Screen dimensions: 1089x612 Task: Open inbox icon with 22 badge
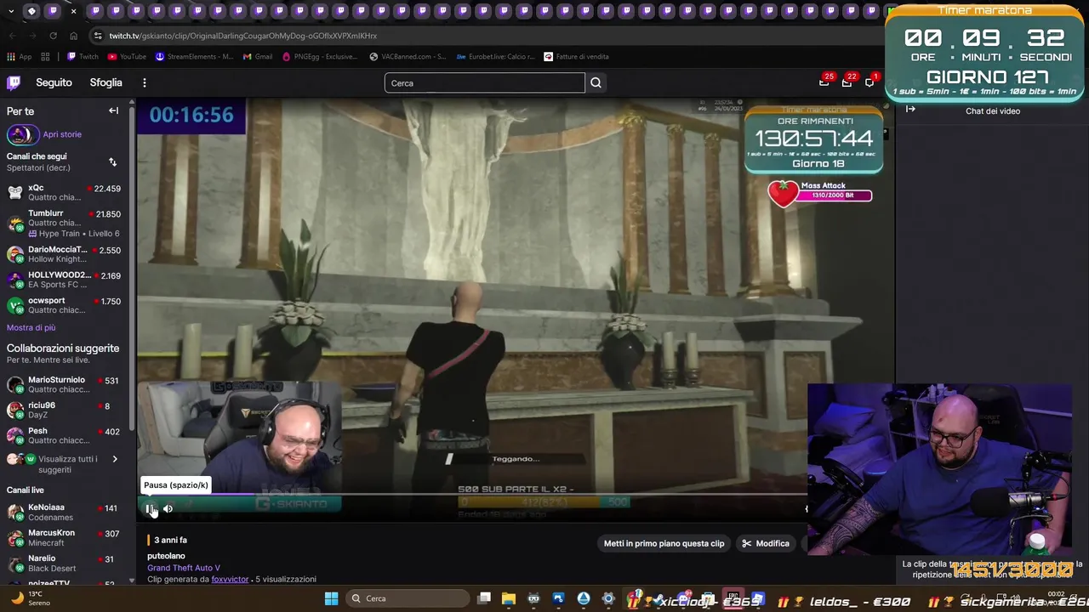pos(847,82)
